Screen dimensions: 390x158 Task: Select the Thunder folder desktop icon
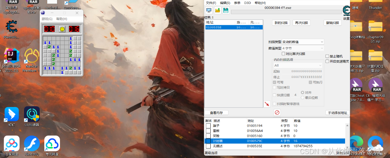click(x=375, y=5)
